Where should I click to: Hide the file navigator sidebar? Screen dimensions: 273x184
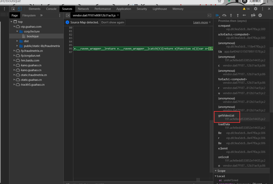click(68, 15)
